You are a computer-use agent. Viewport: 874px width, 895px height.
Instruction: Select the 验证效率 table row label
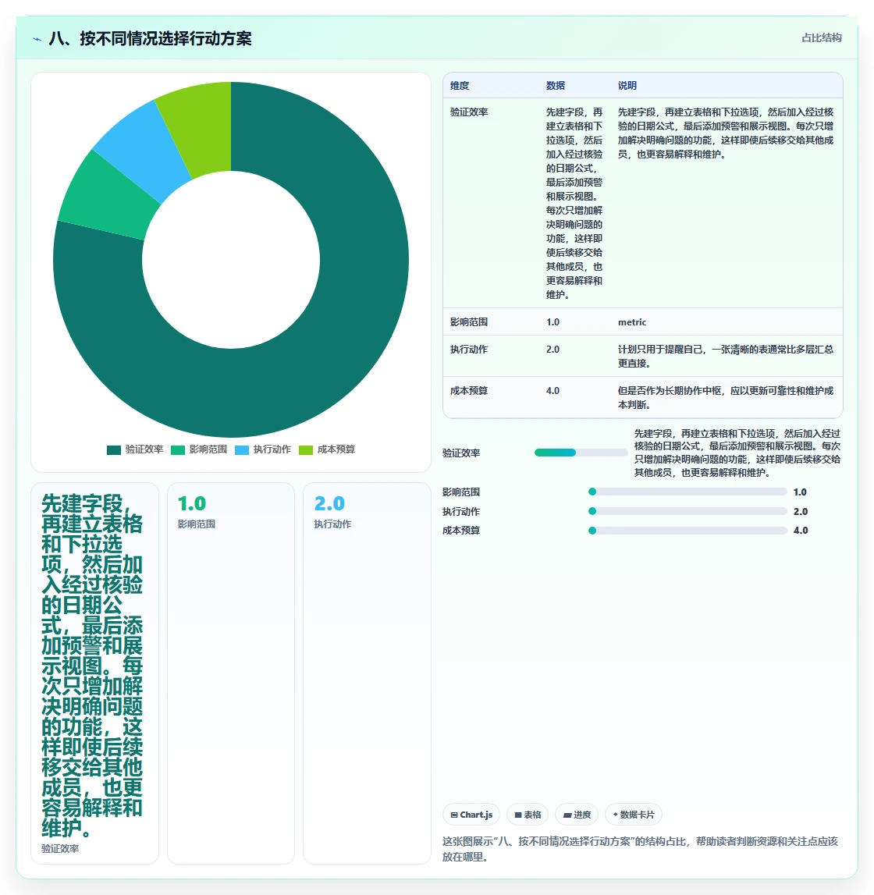[x=469, y=112]
